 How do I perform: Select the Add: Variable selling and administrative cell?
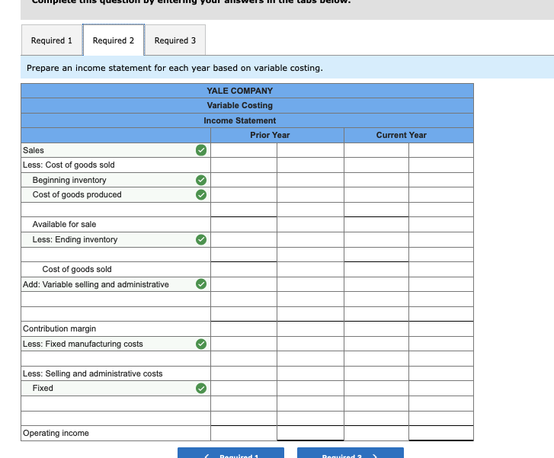(x=116, y=284)
